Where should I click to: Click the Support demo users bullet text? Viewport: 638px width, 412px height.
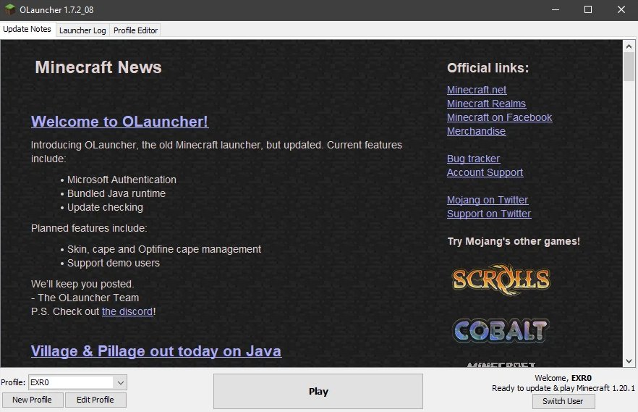coord(114,263)
